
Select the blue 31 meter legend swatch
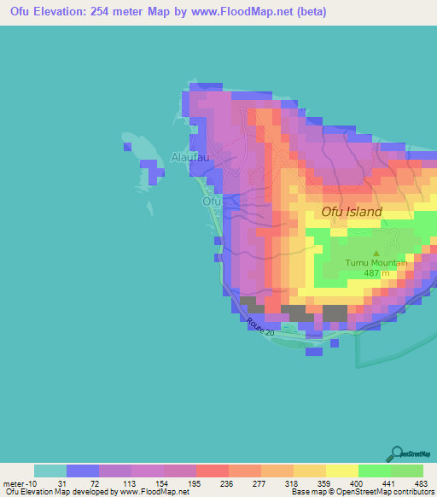point(83,471)
